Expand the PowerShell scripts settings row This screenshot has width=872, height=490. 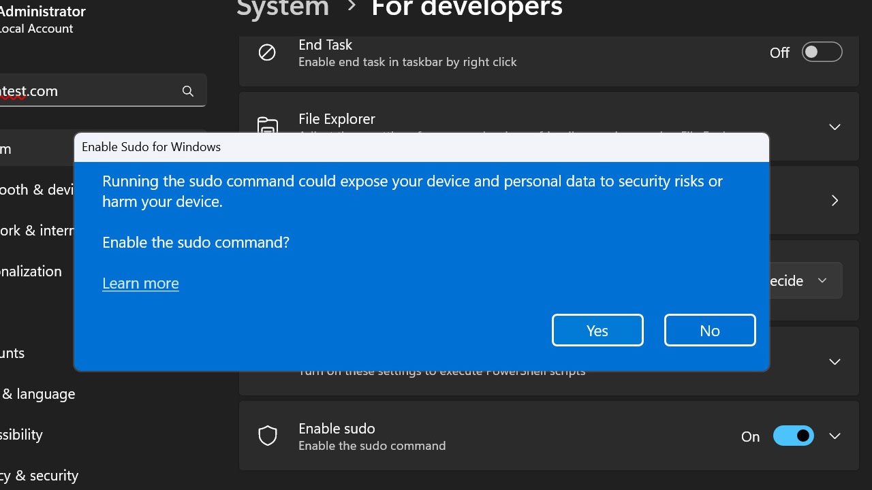835,361
